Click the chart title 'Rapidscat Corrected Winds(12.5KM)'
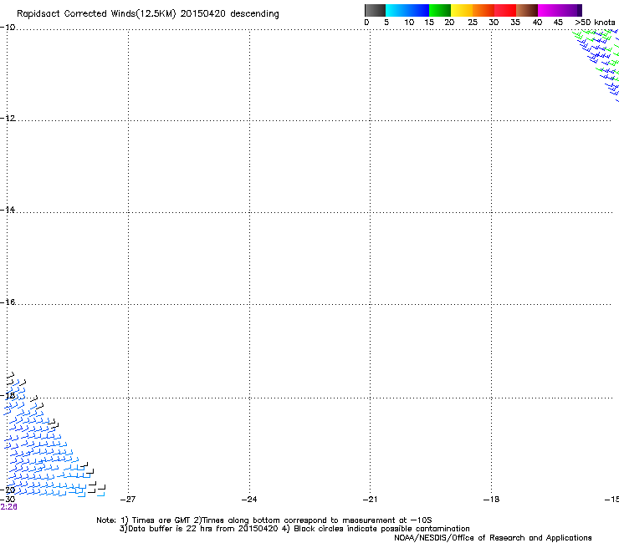 coord(96,14)
